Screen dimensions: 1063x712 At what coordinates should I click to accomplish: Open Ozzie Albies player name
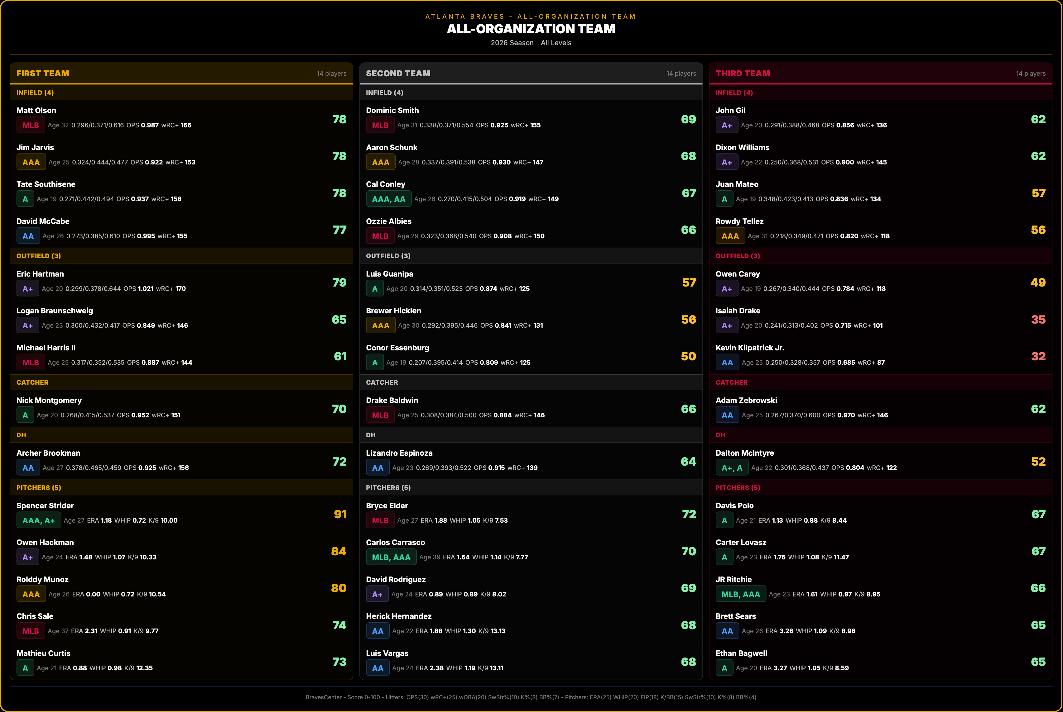[388, 221]
